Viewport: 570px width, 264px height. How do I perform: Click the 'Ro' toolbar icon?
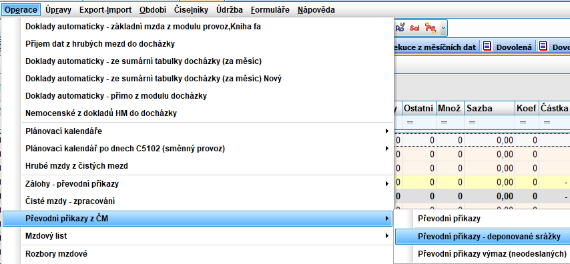[x=400, y=28]
